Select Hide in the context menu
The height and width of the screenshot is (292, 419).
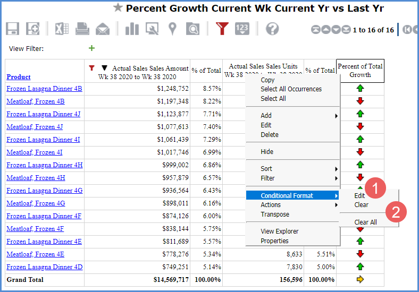point(267,152)
